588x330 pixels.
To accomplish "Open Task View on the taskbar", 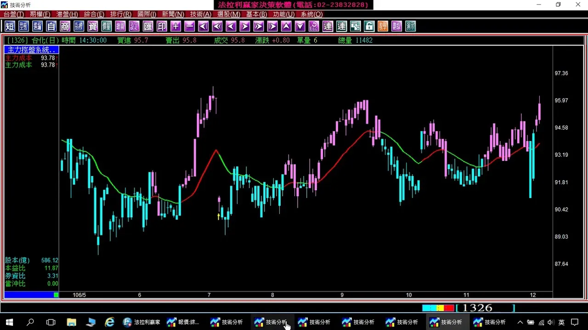I will click(51, 322).
